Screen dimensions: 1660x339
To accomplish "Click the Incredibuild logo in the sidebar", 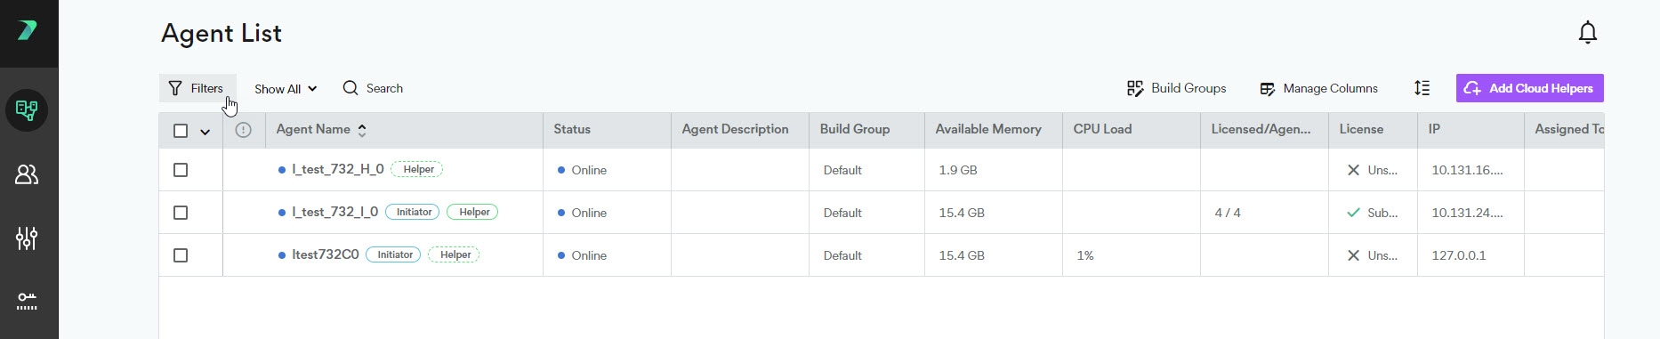I will coord(27,30).
